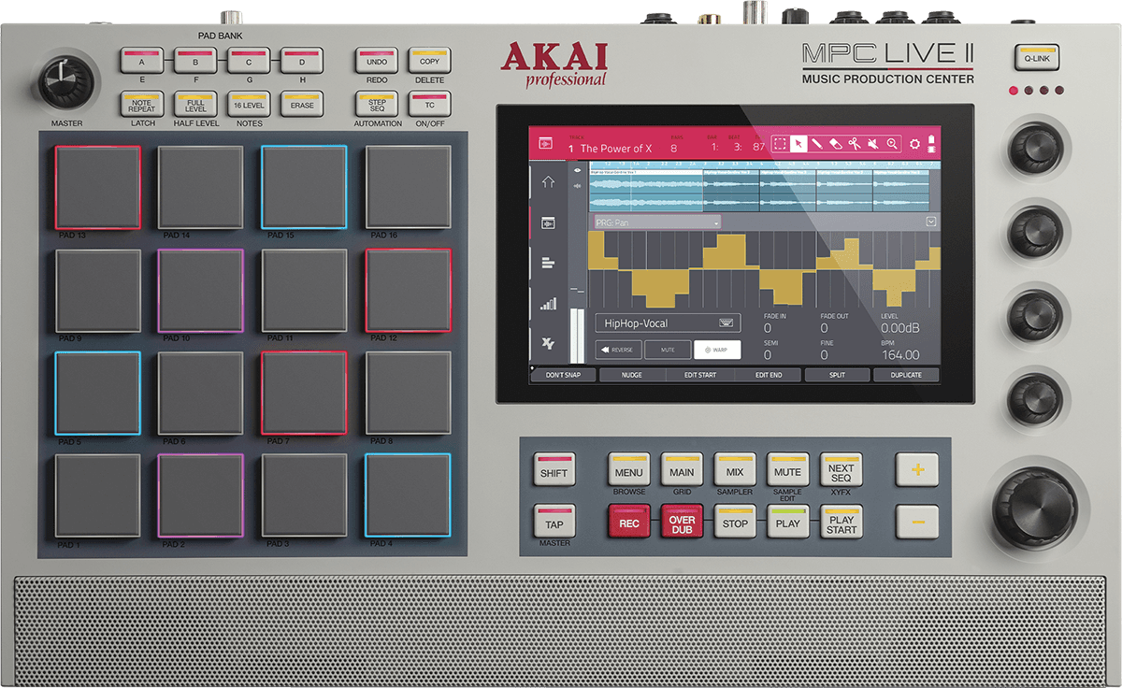The height and width of the screenshot is (688, 1122).
Task: Select the marquee selection tool
Action: coord(781,143)
